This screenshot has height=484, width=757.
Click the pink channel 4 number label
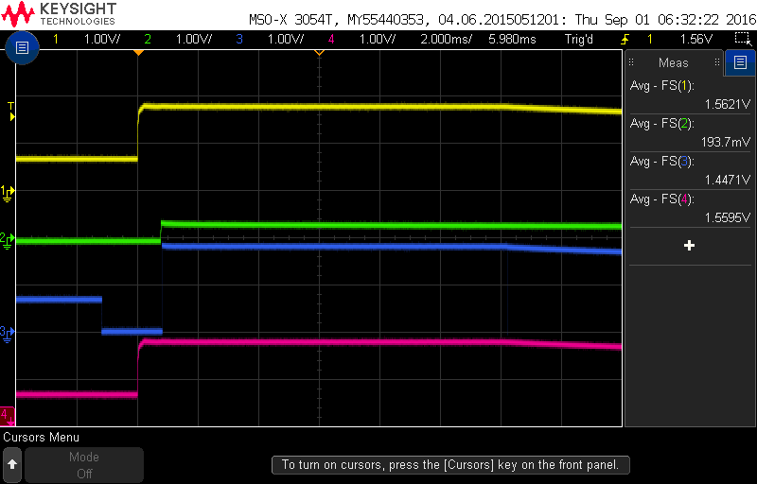click(330, 39)
